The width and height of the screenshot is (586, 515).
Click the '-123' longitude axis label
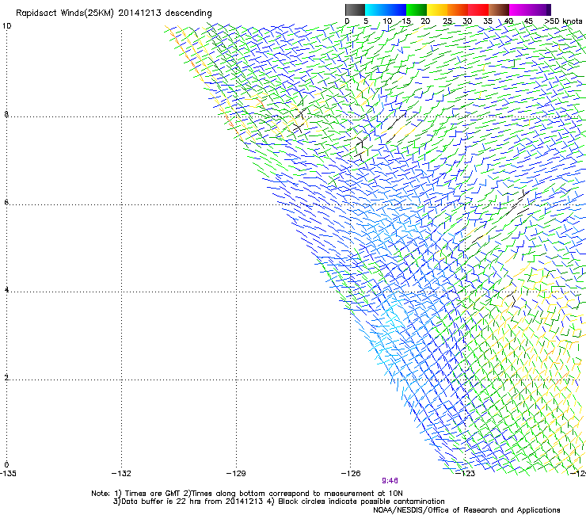click(x=466, y=474)
